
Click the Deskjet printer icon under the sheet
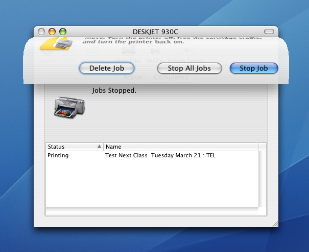69,107
